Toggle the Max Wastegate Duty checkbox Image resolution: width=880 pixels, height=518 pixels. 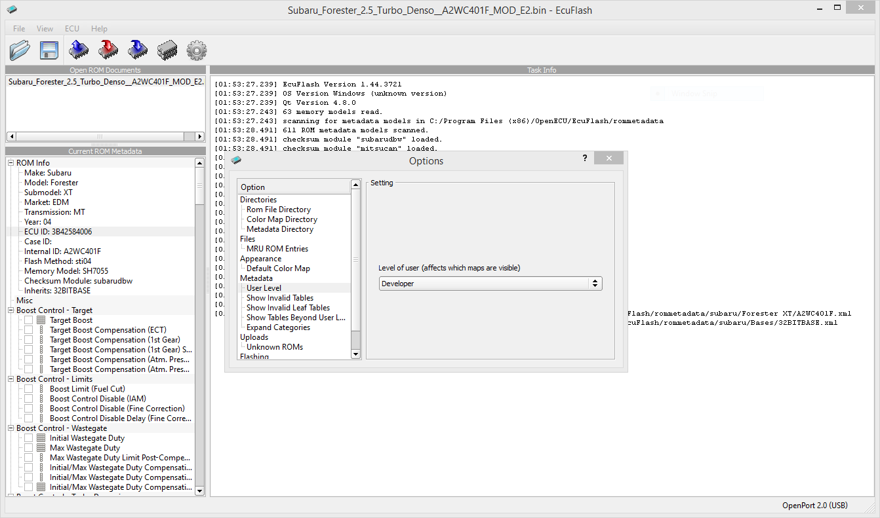pos(29,448)
